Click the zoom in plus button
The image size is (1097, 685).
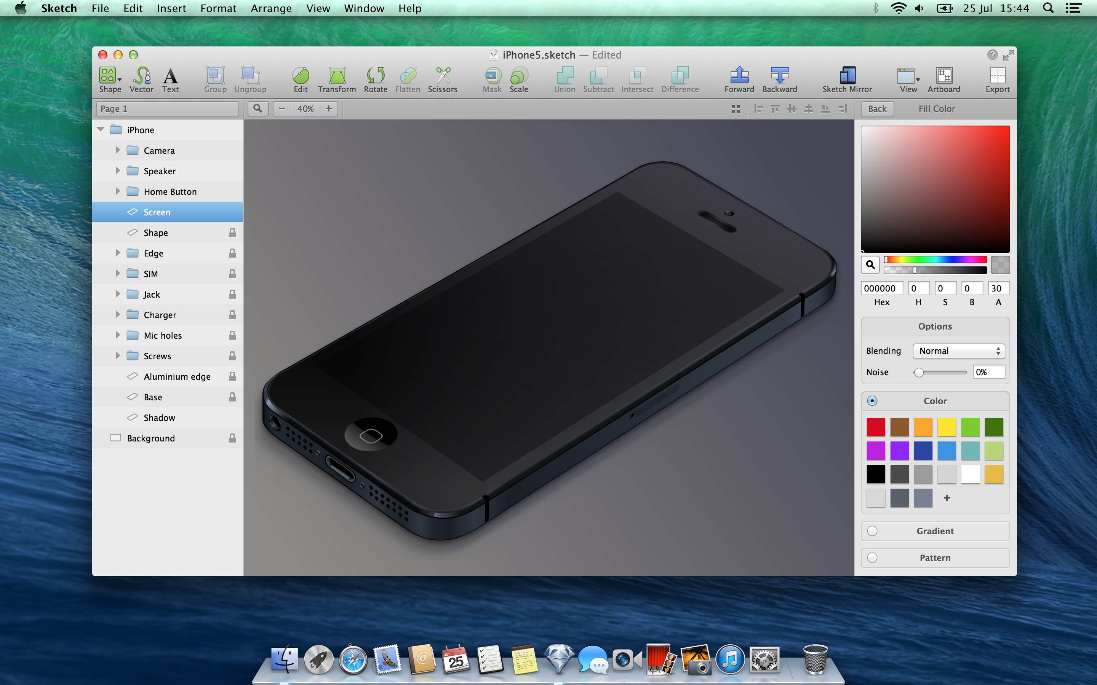(x=329, y=109)
